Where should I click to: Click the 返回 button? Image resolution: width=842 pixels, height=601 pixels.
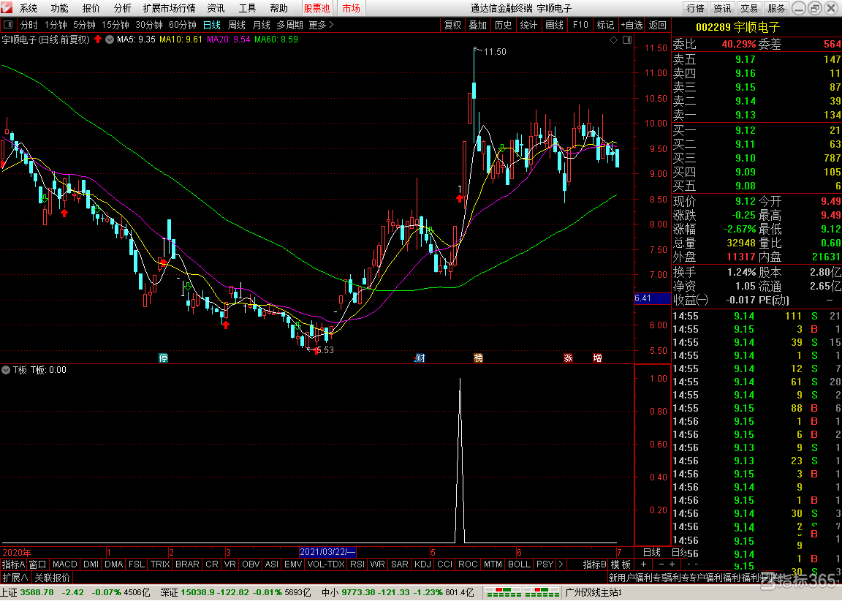(657, 25)
